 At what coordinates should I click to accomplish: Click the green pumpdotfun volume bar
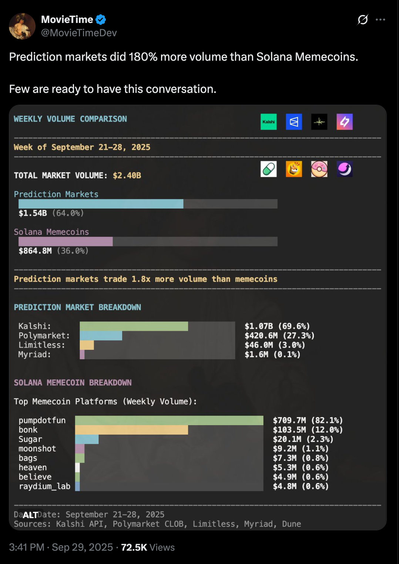coord(169,420)
